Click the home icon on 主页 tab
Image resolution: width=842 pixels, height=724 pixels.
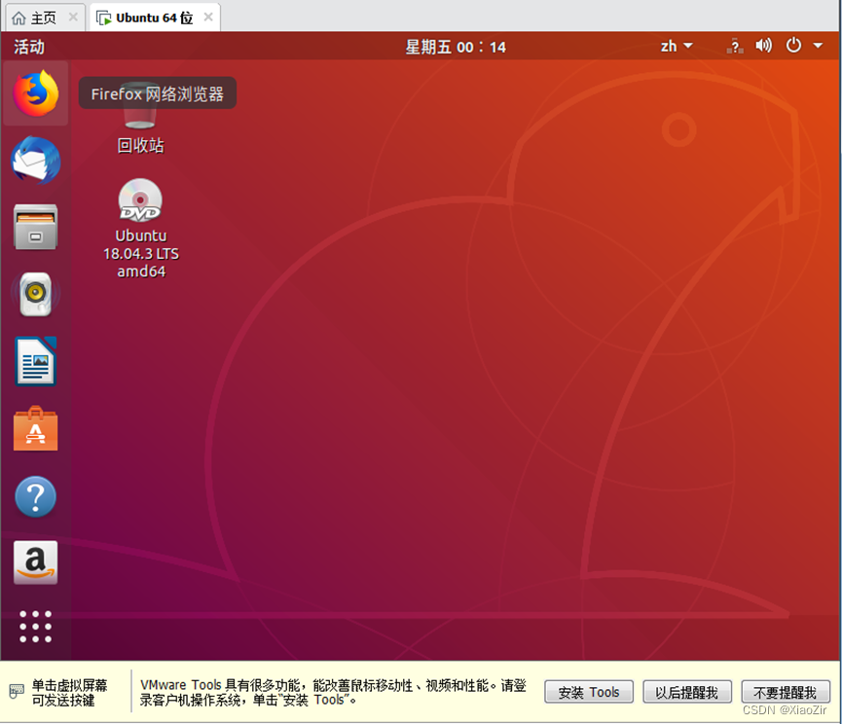pyautogui.click(x=18, y=18)
